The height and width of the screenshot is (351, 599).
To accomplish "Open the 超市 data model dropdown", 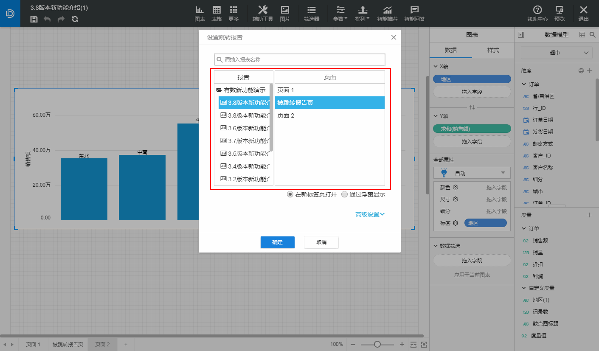I will (x=557, y=53).
